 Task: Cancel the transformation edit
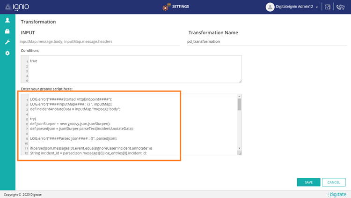coord(334,182)
